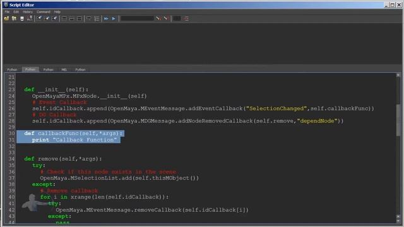Click "self.callbackFunc" argument on line 26
404x227 pixels.
click(339, 108)
